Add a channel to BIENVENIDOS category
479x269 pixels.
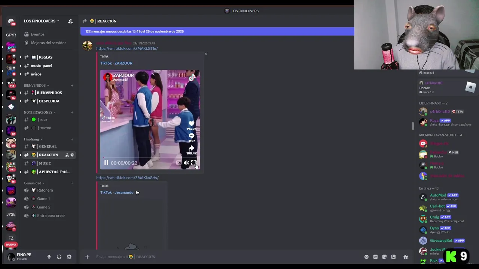click(72, 86)
